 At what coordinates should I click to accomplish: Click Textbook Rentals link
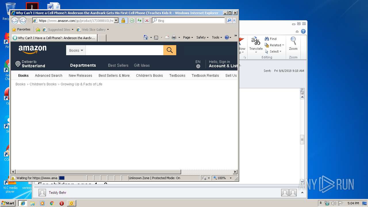(x=205, y=76)
